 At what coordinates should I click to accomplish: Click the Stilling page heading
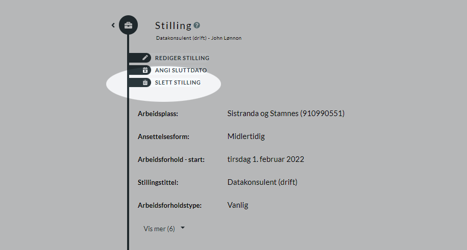pyautogui.click(x=174, y=25)
